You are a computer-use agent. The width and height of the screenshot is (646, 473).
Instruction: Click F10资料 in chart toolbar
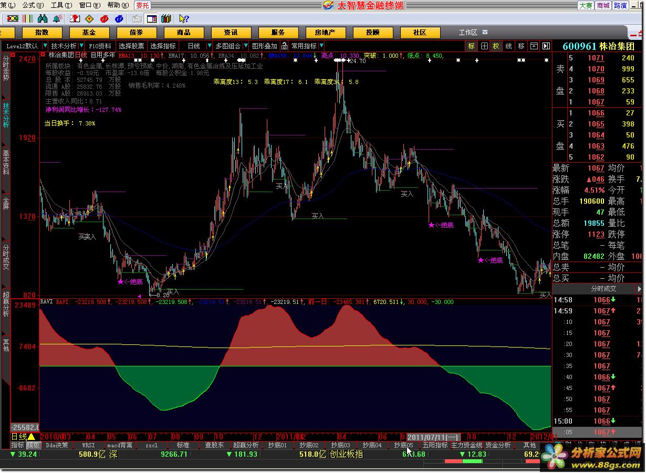pyautogui.click(x=100, y=46)
